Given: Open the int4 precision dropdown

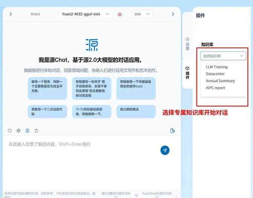Looking at the screenshot, I should click(x=142, y=14).
